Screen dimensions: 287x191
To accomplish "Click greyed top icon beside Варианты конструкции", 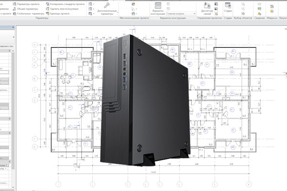I will (168, 4).
